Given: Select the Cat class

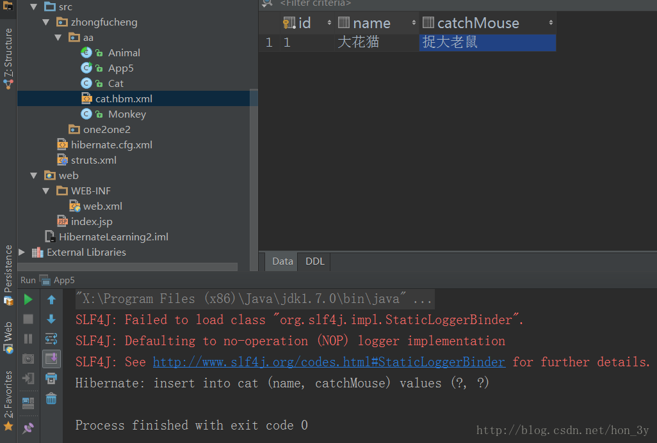Looking at the screenshot, I should coord(116,84).
